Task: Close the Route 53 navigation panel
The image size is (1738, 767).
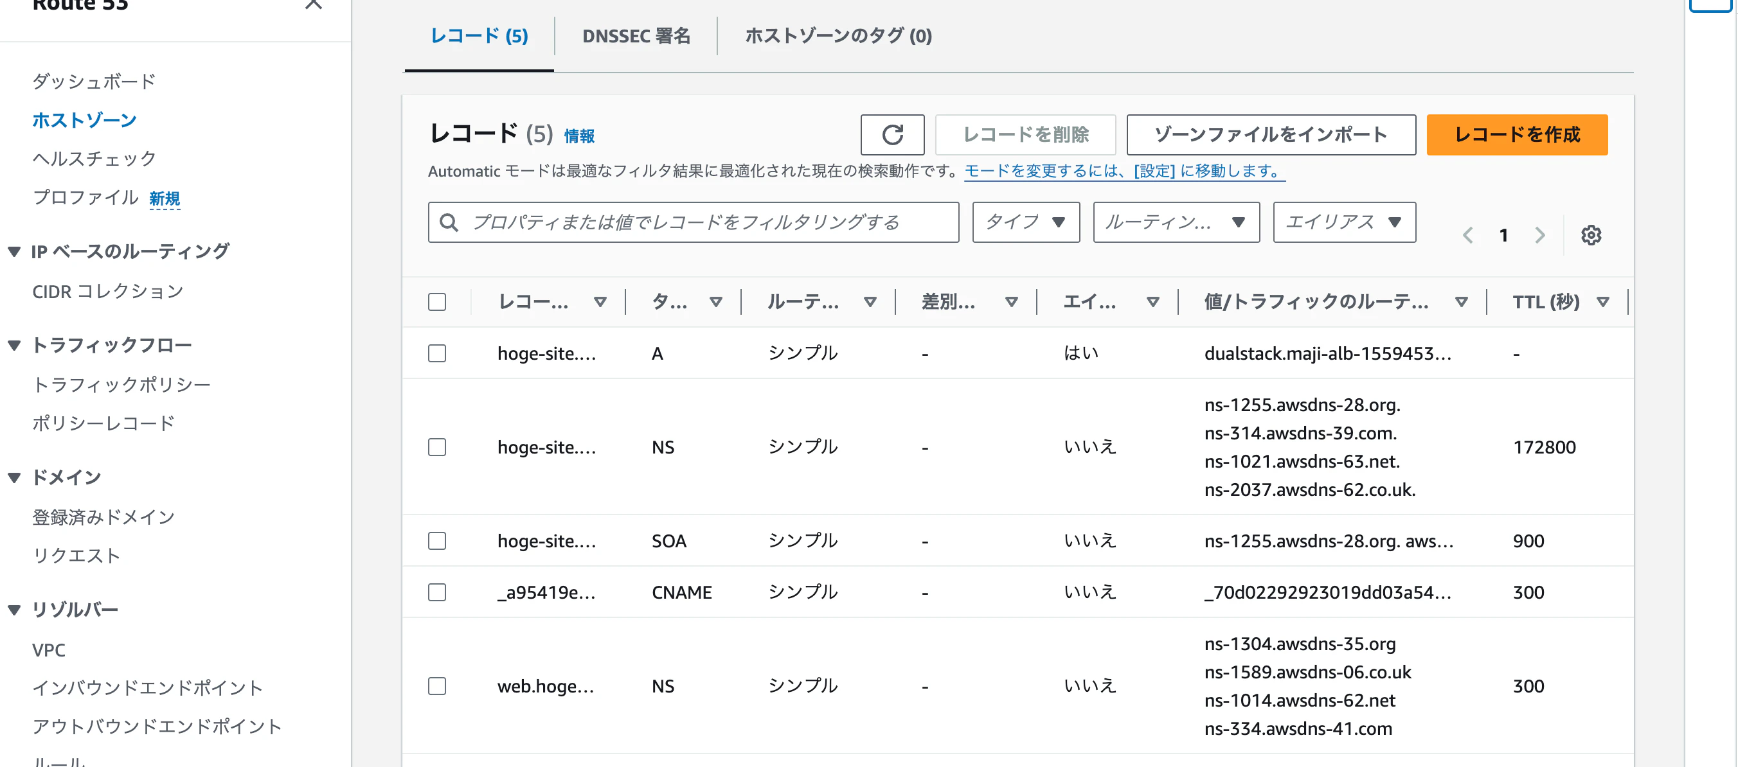Action: [x=314, y=4]
